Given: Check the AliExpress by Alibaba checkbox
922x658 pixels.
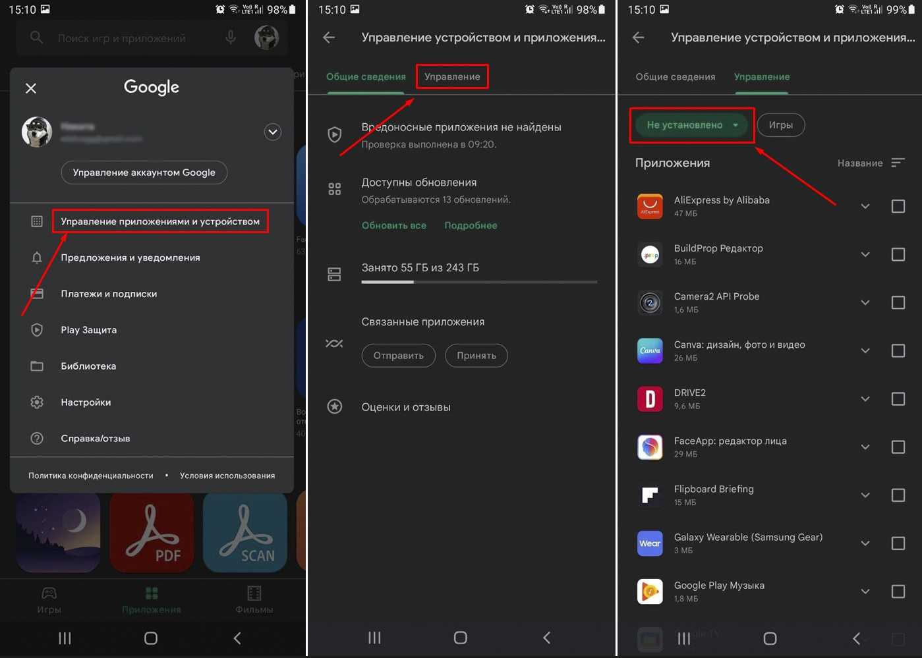Looking at the screenshot, I should pos(898,206).
